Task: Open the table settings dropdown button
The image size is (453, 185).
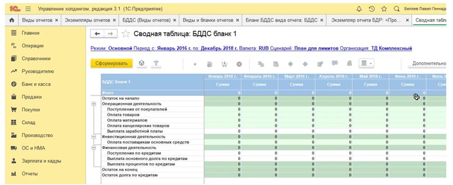Action: [366, 63]
